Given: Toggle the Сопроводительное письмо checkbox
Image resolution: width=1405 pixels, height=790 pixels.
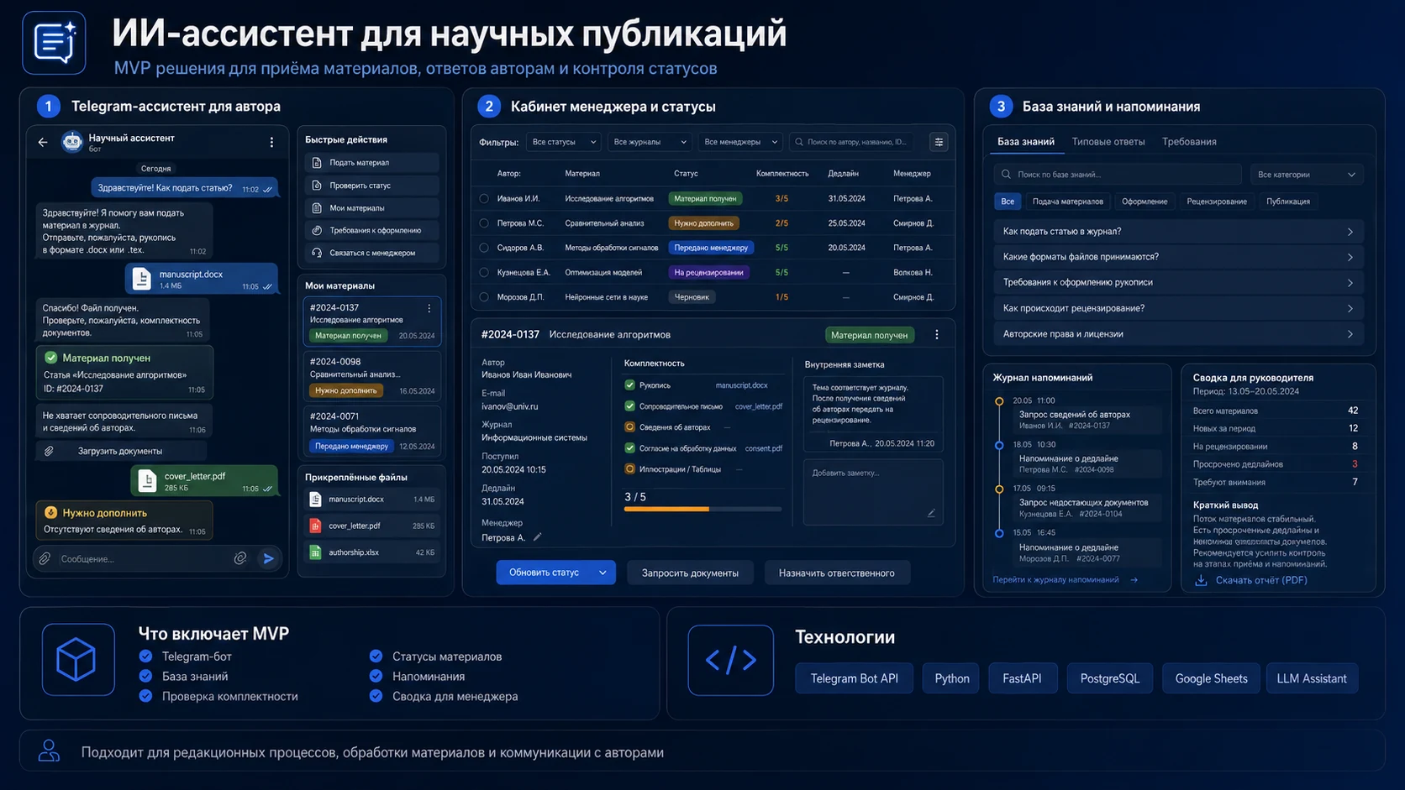Looking at the screenshot, I should pos(629,406).
